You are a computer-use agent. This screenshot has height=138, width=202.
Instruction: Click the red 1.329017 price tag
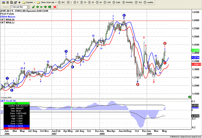[x=197, y=64]
